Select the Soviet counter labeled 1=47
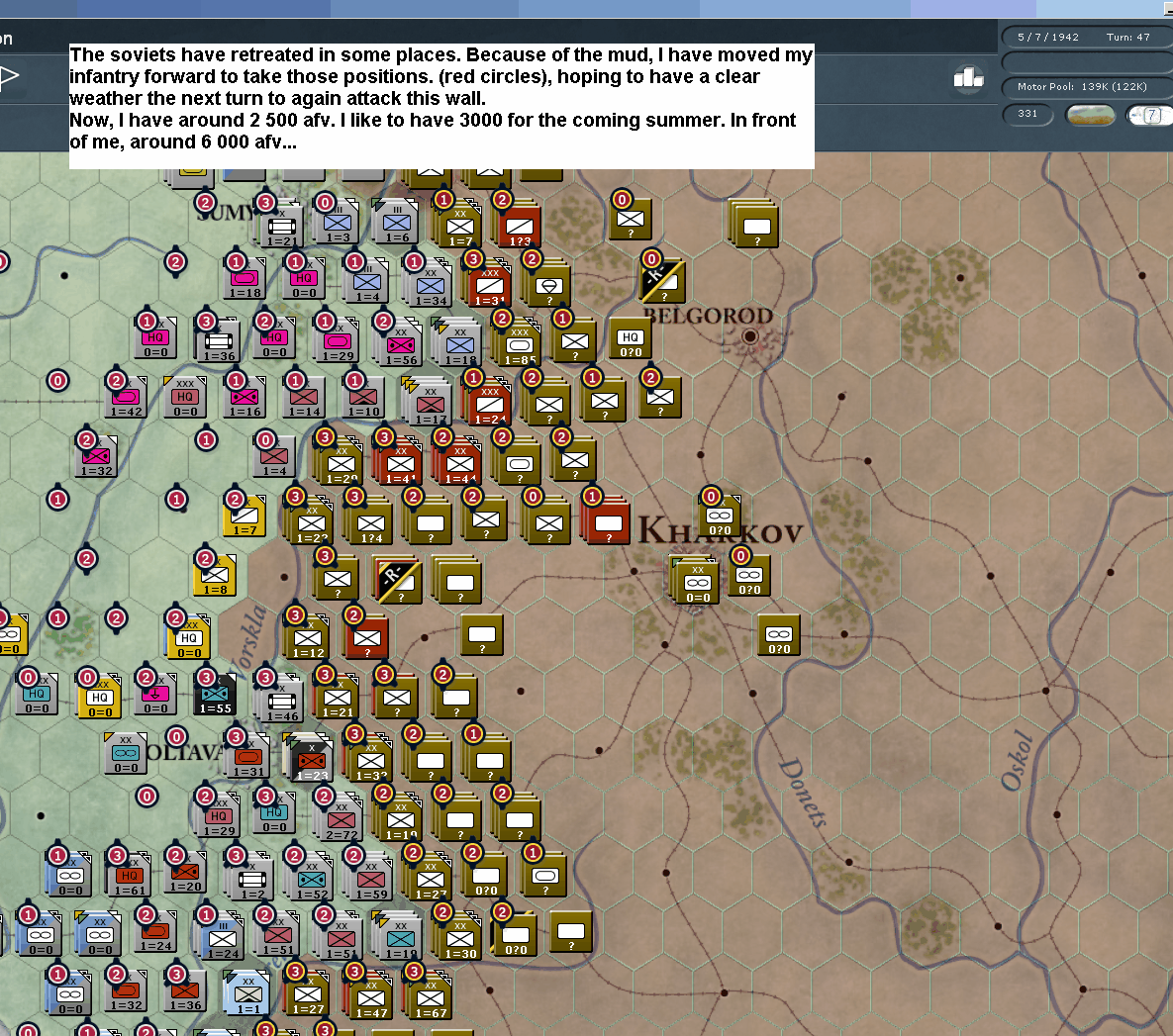The width and height of the screenshot is (1173, 1036). [370, 997]
